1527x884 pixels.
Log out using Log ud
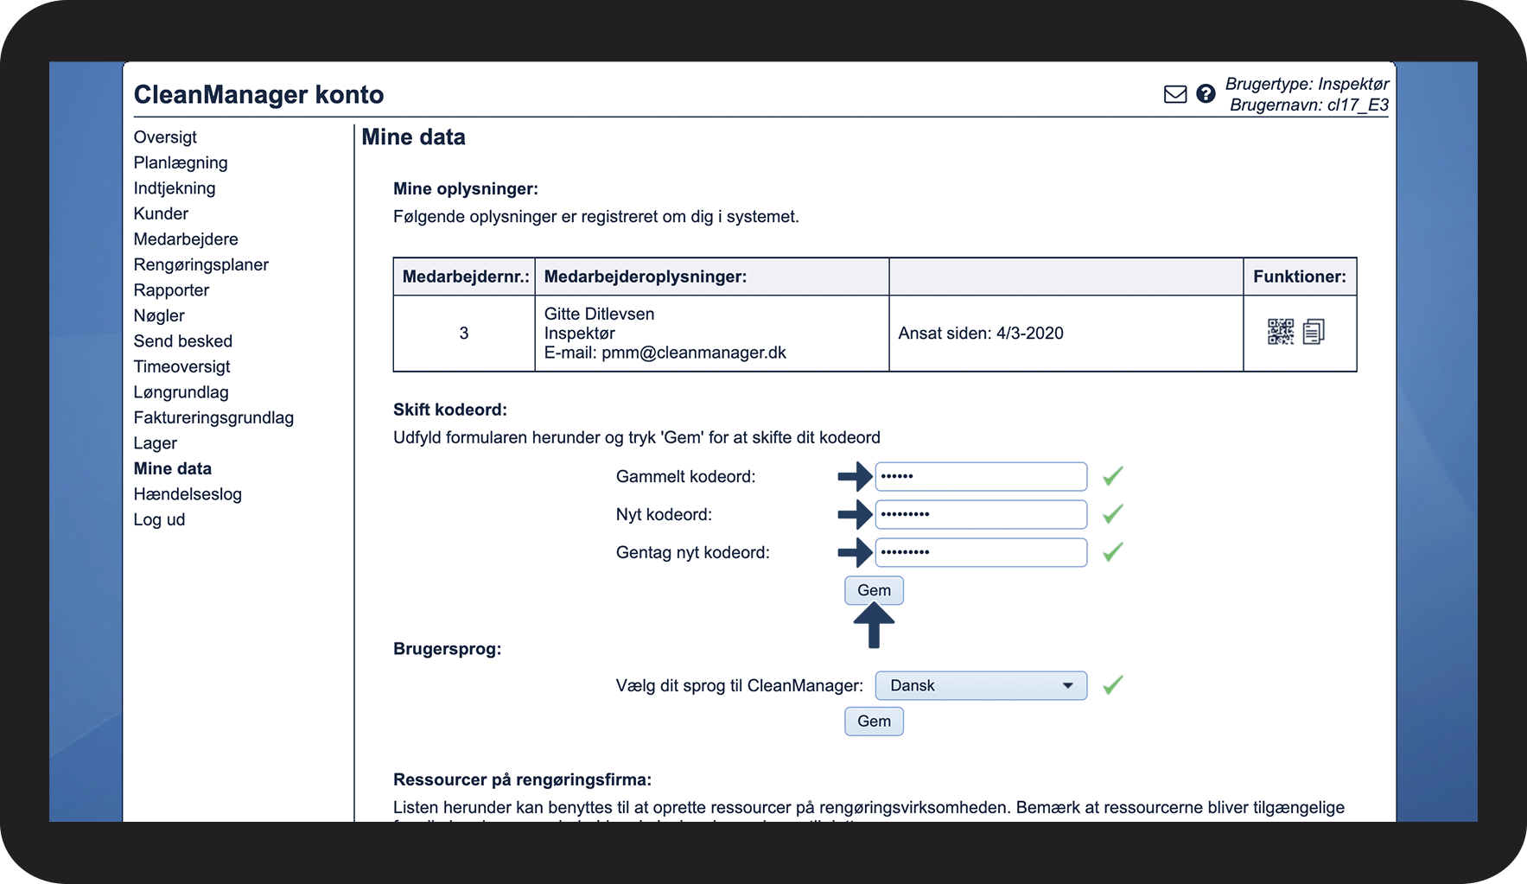coord(159,519)
